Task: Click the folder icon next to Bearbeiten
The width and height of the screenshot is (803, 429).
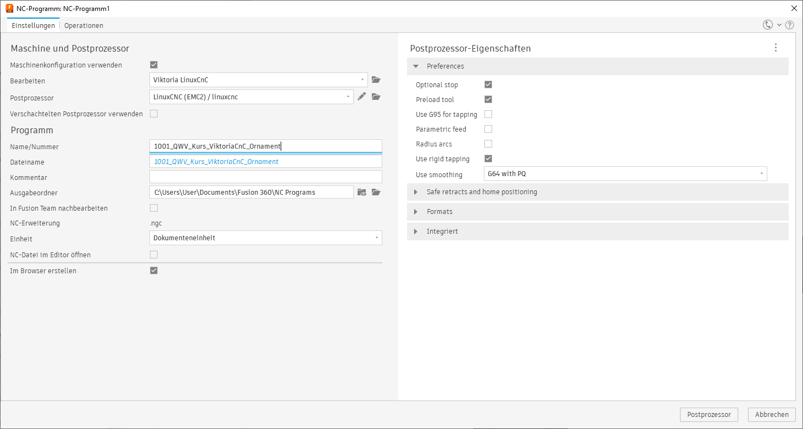Action: [x=376, y=80]
